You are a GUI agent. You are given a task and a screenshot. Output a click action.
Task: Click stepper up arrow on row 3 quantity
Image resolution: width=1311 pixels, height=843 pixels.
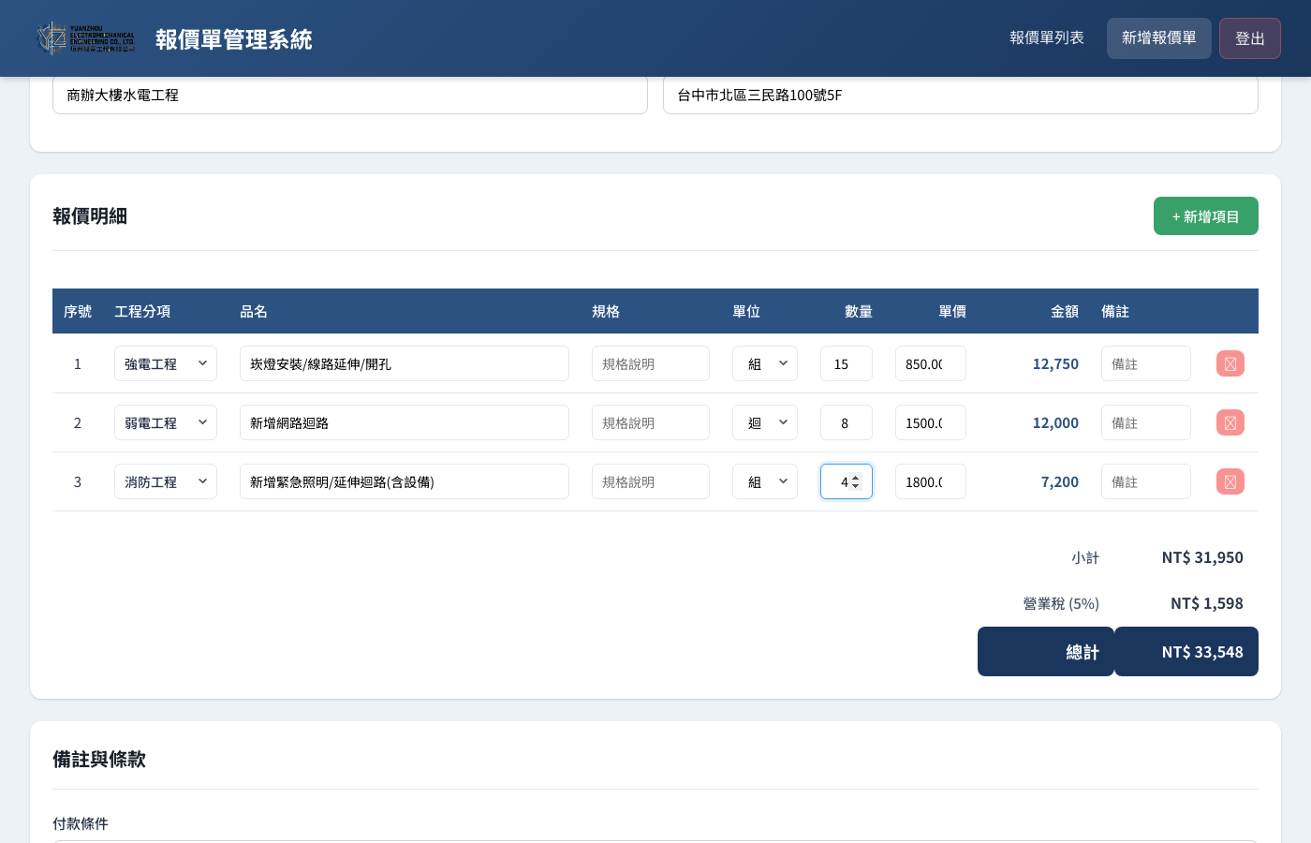(855, 477)
